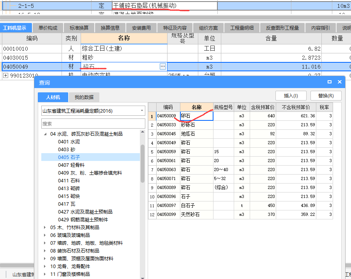Viewport: 351px width, 279px height.
Task: Switch to the 我的数据 tab
Action: click(x=84, y=97)
